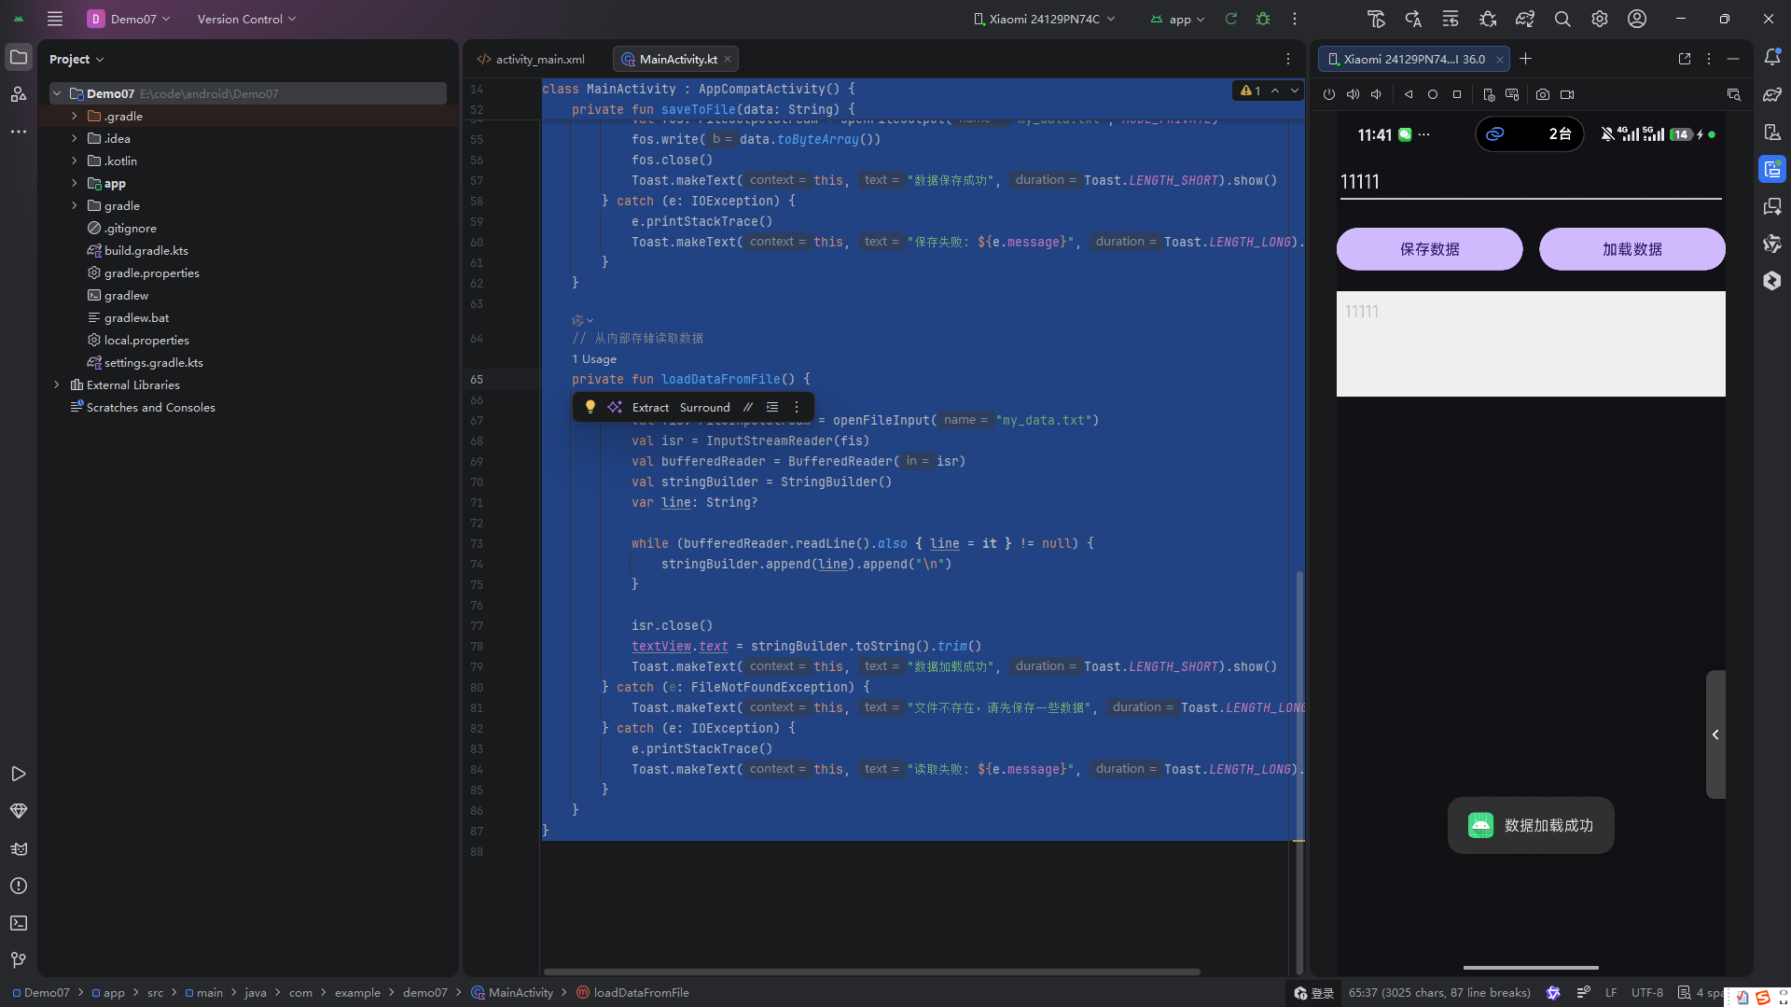Image resolution: width=1791 pixels, height=1007 pixels.
Task: Tap the 保存数据 button on the device
Action: (1429, 249)
